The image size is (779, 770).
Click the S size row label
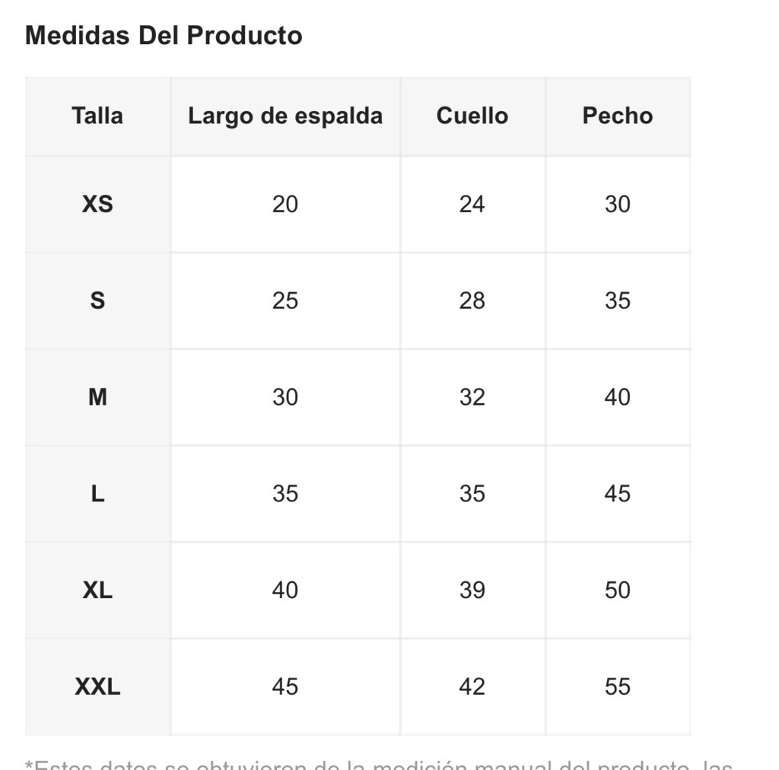(x=97, y=301)
